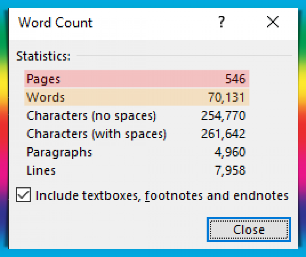Toggle the Include textboxes, footnotes and endnotes checkbox
This screenshot has width=306, height=257.
point(24,196)
